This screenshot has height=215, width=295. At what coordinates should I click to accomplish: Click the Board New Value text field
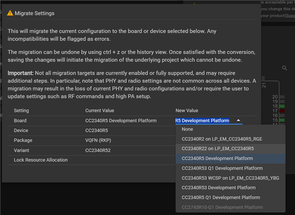(x=202, y=121)
